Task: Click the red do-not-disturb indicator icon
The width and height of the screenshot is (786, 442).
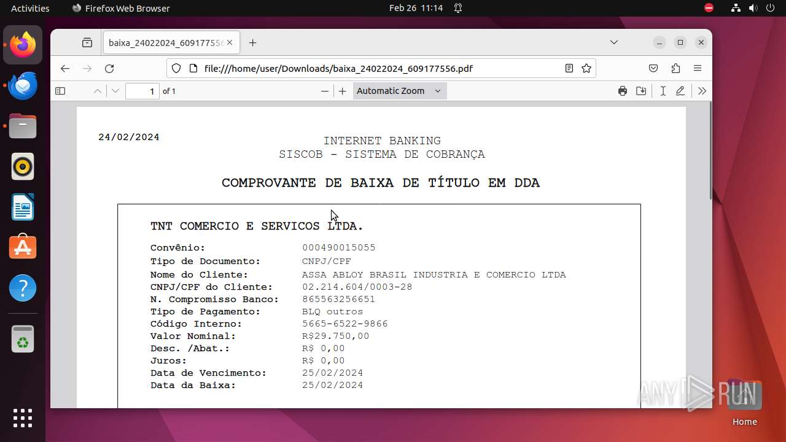Action: pyautogui.click(x=709, y=8)
